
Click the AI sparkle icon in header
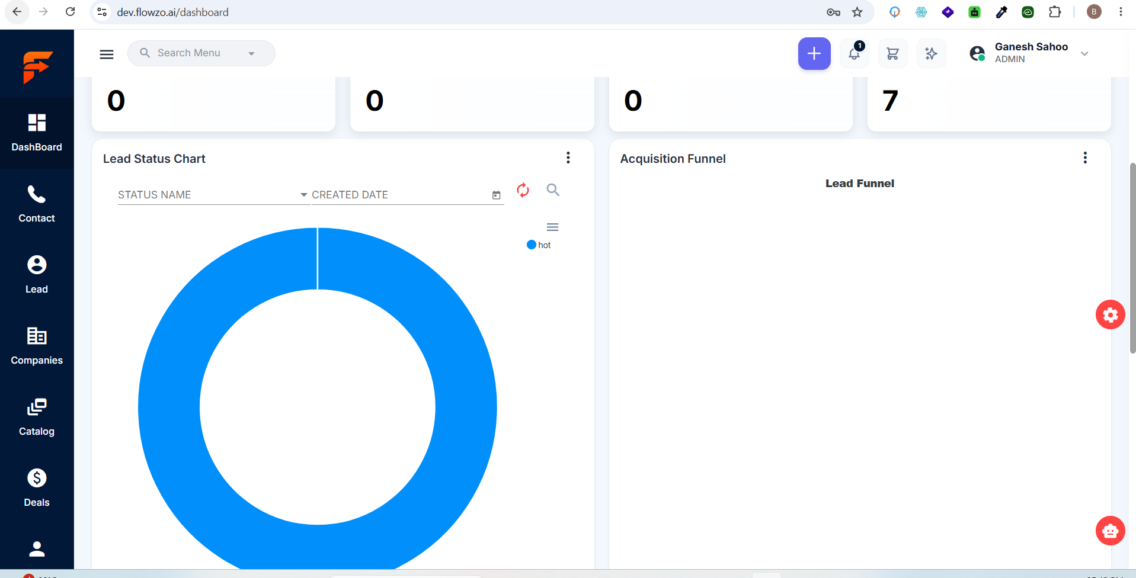[931, 53]
